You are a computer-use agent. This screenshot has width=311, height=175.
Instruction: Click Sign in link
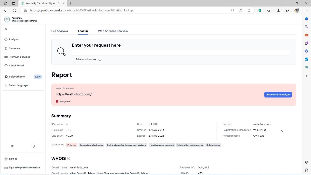point(11,159)
